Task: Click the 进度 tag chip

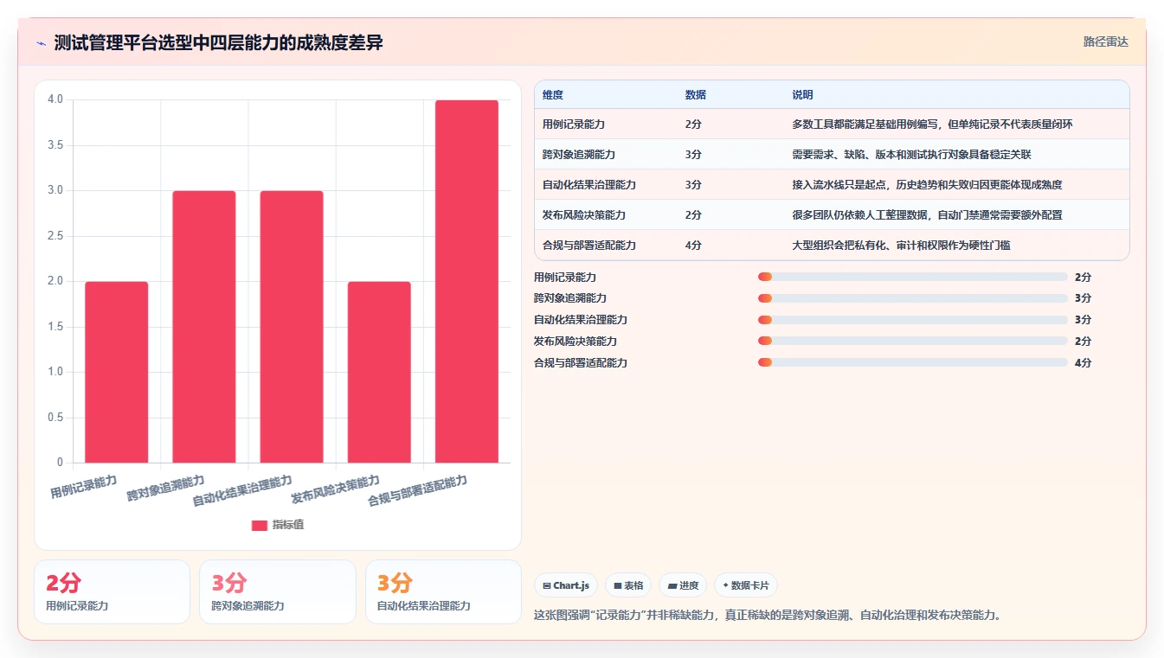Action: [683, 585]
